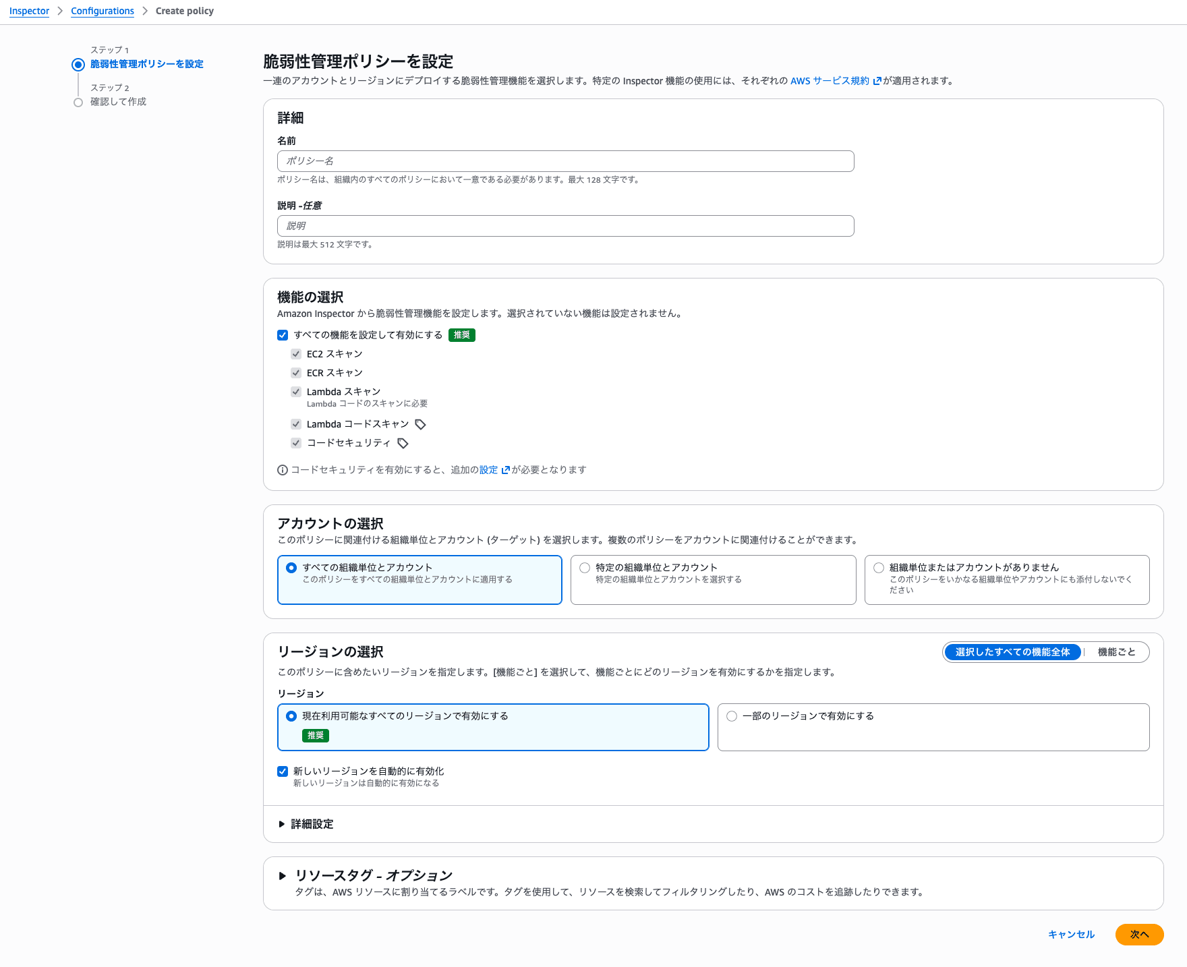
Task: Expand the 詳細設定 section
Action: (x=306, y=824)
